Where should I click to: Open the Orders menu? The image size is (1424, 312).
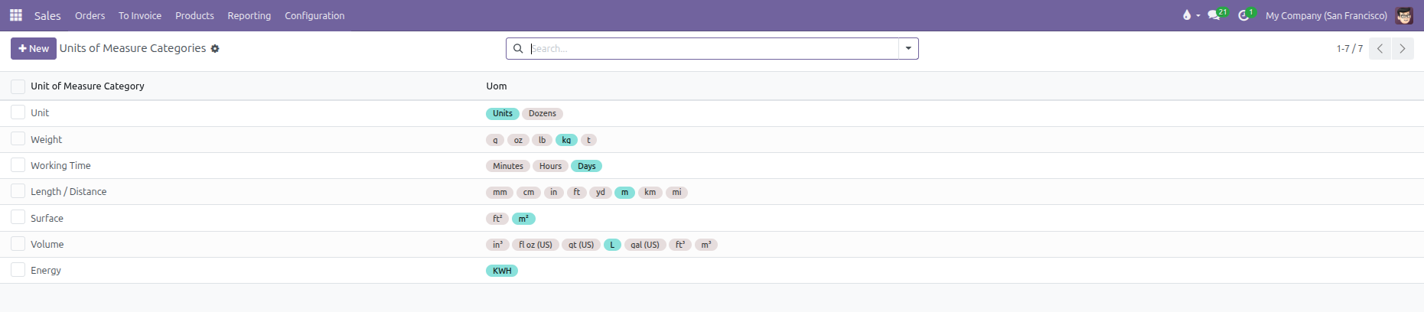pyautogui.click(x=90, y=15)
